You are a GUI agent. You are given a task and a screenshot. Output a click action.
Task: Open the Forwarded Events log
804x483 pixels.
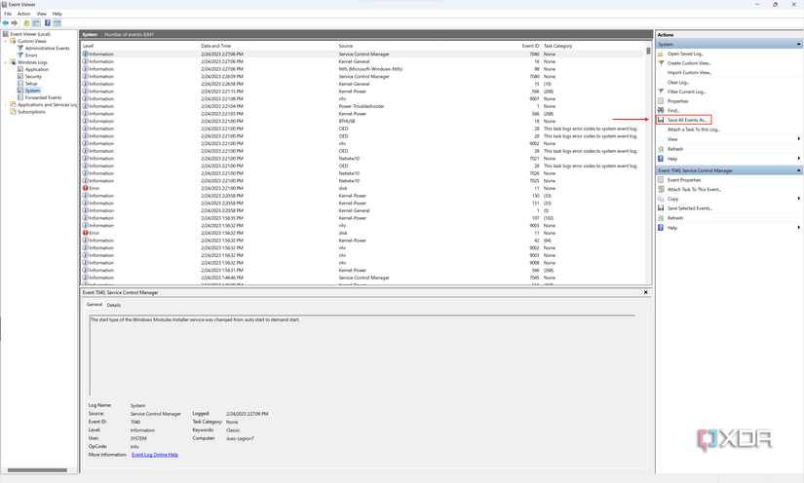tap(43, 97)
